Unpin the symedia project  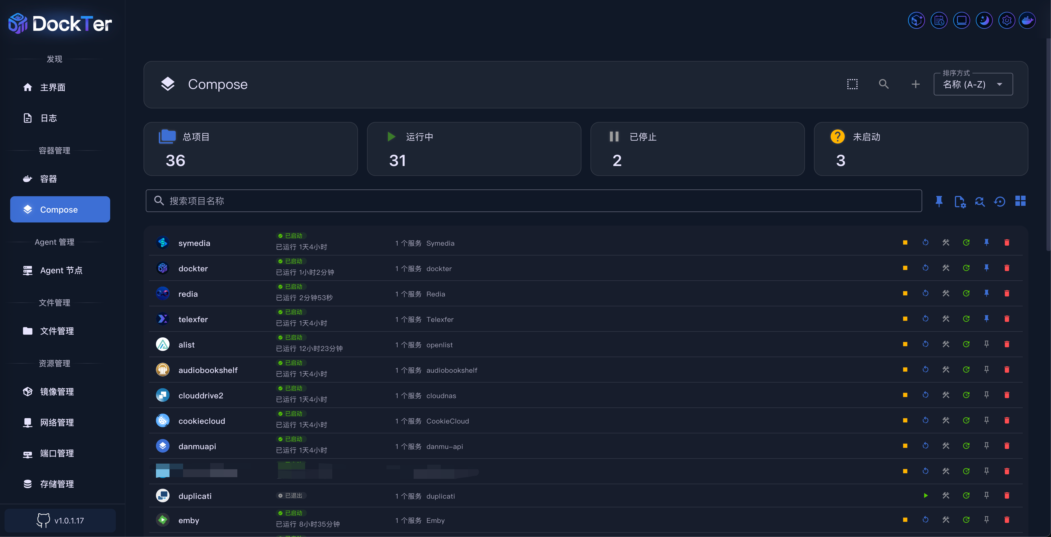(986, 243)
